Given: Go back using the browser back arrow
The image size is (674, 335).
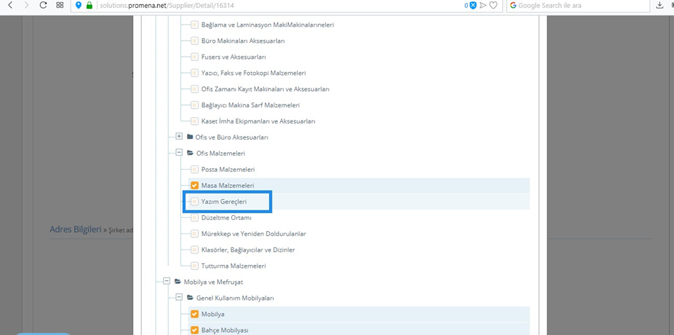Looking at the screenshot, I should (x=10, y=5).
